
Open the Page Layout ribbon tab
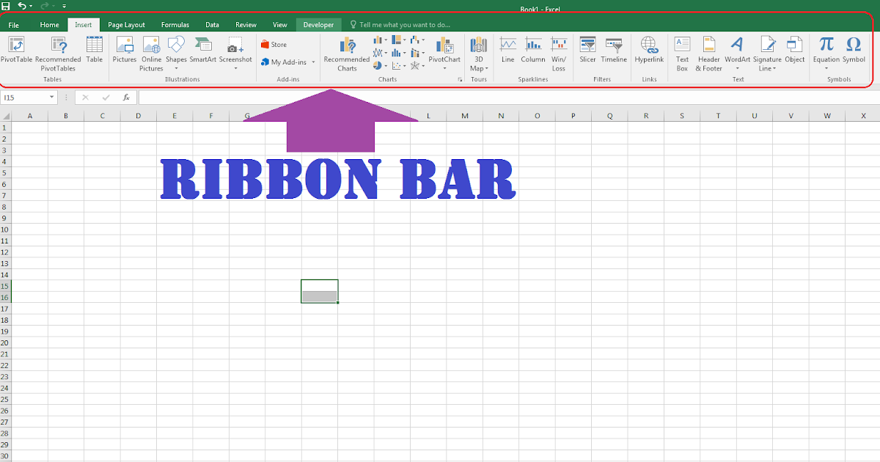(x=125, y=24)
